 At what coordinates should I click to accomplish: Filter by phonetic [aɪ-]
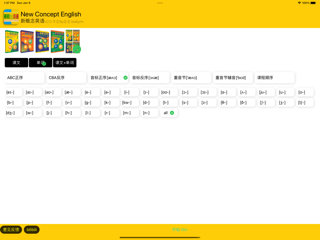[x=33, y=92]
